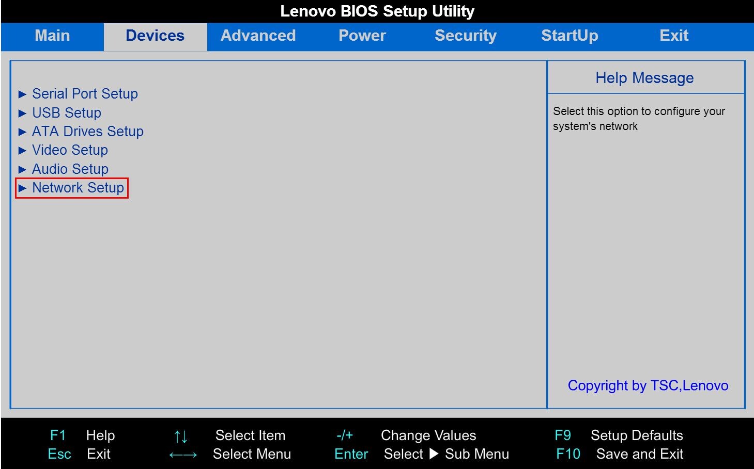This screenshot has height=469, width=754.
Task: Click the 'Save and Exit' label
Action: (640, 454)
